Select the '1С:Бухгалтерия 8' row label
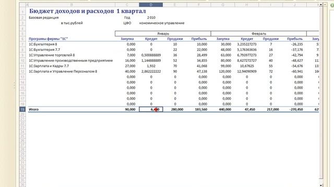Image resolution: width=334 pixels, height=187 pixels. point(43,44)
